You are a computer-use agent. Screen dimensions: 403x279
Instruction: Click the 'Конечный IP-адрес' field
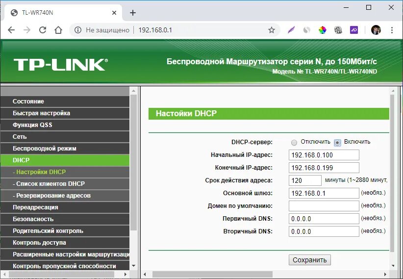(x=324, y=168)
